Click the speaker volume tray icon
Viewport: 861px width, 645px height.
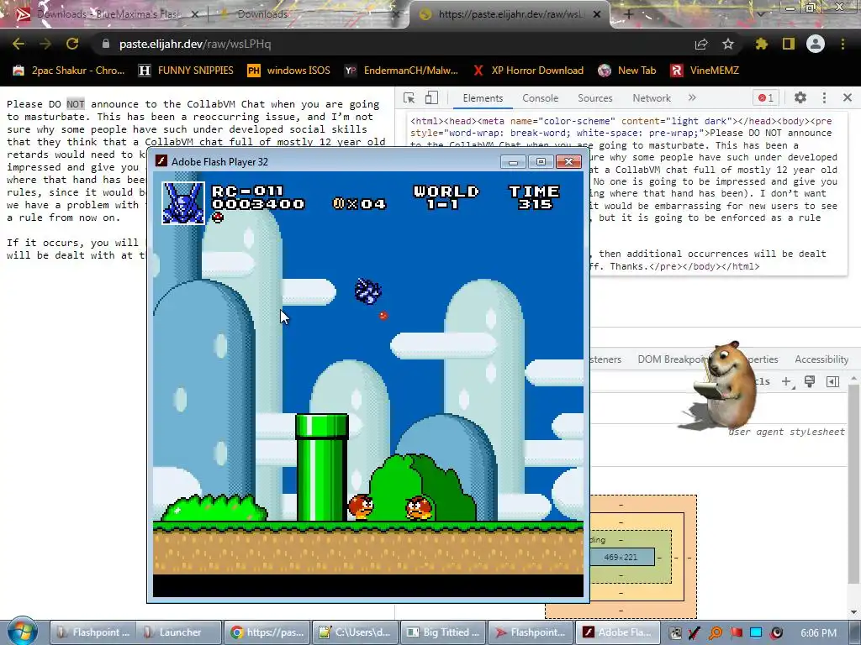pyautogui.click(x=776, y=633)
